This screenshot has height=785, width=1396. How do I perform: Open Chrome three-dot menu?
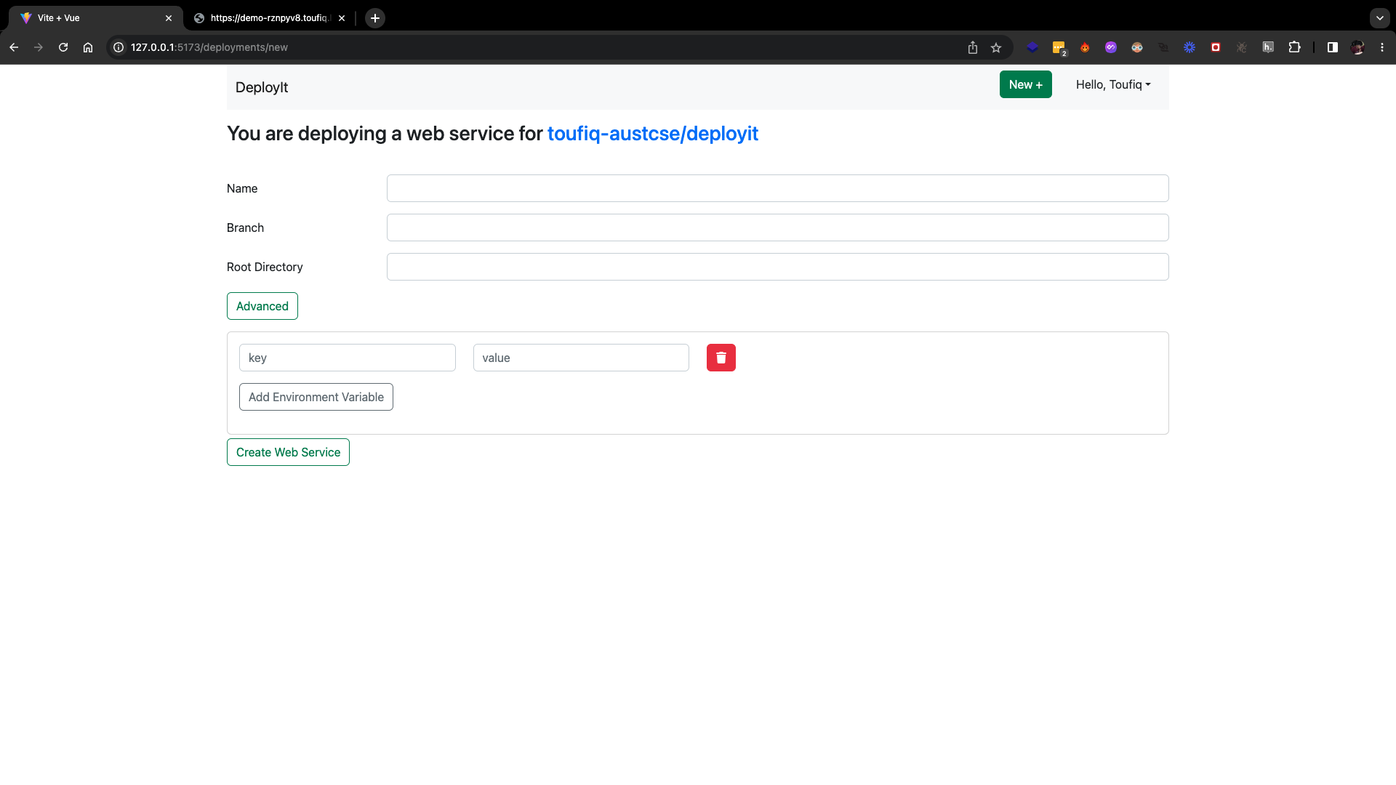tap(1382, 47)
